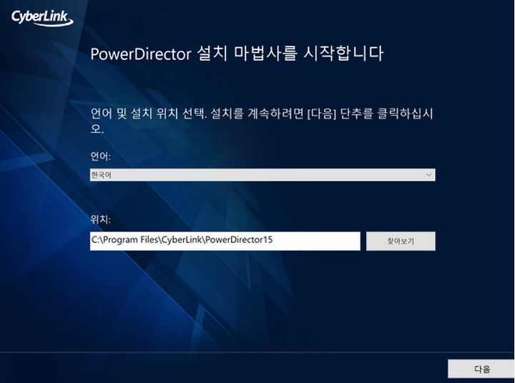Click the 찾아보기 browse button
This screenshot has height=383, width=515.
pyautogui.click(x=401, y=242)
